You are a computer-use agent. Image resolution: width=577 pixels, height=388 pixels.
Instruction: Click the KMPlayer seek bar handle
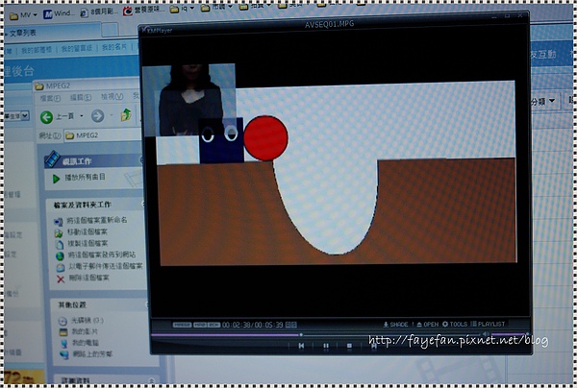point(301,335)
